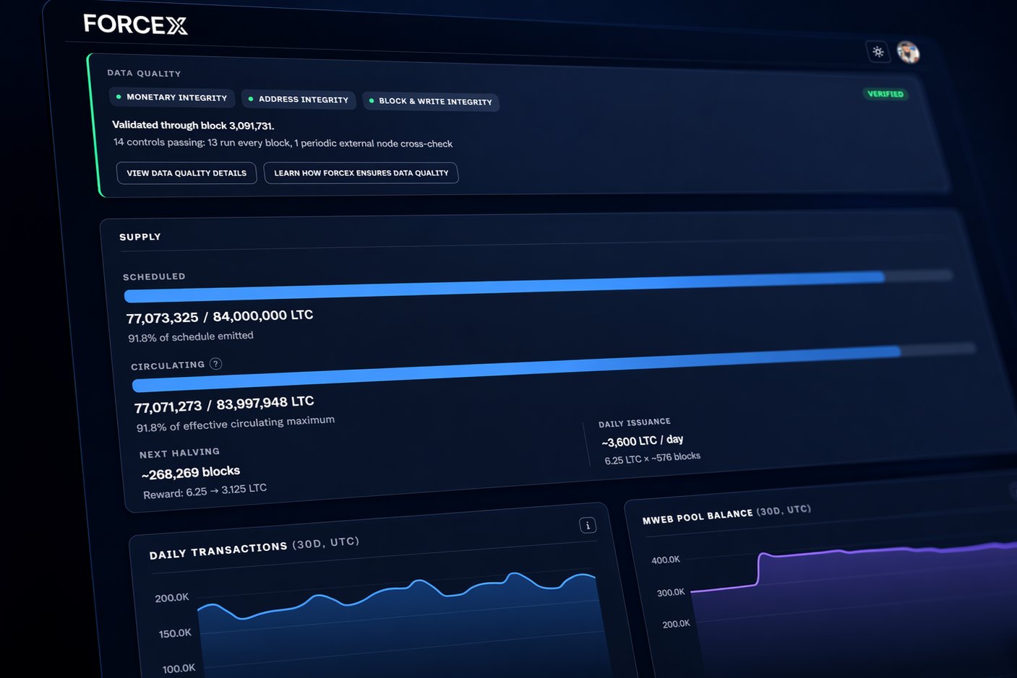Click the FORCEX logo

135,25
